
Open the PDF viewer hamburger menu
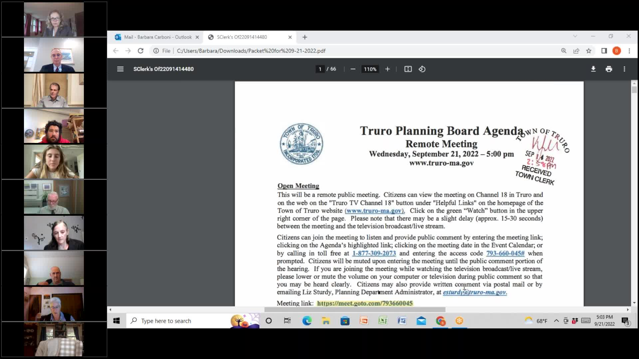(120, 69)
